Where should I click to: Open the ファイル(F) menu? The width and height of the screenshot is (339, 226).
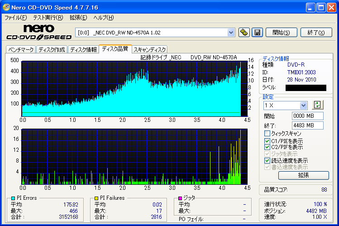[15, 18]
